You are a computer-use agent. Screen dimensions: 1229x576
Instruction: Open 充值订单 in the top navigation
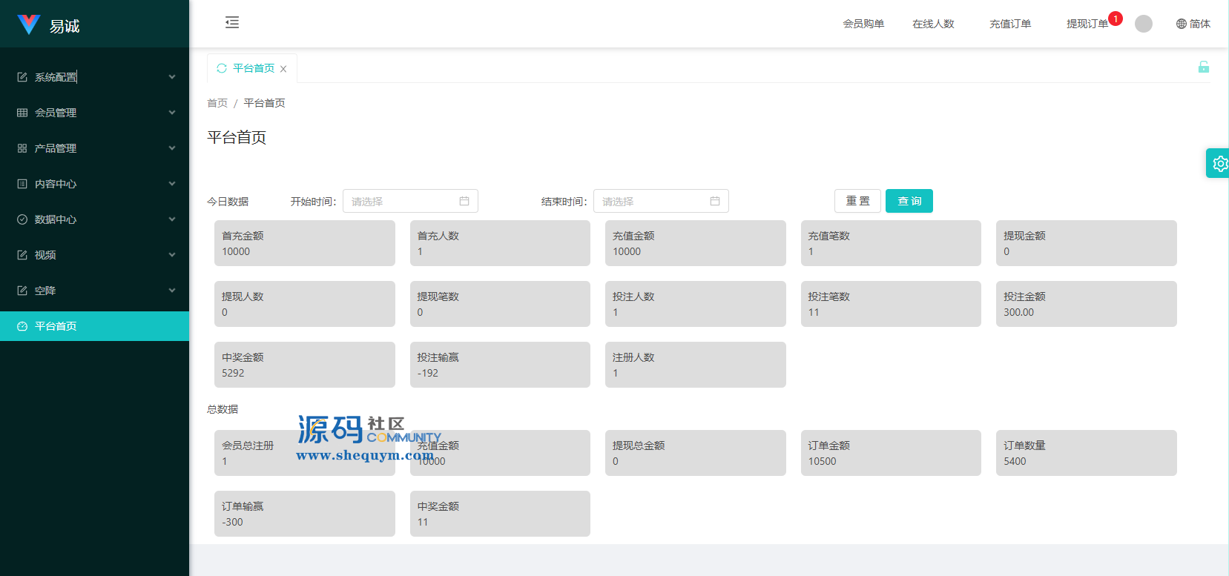pos(1009,24)
